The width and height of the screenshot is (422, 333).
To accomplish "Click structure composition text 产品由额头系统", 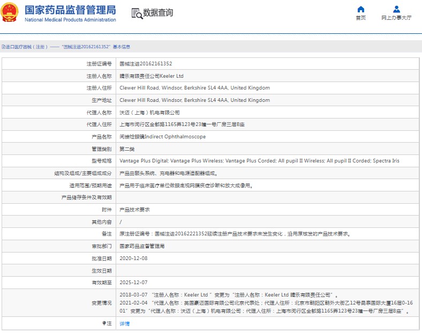I will point(169,173).
